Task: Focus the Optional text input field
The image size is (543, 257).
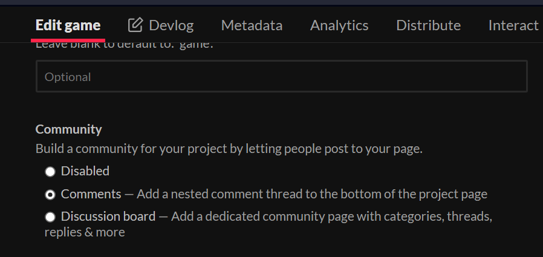Action: [281, 77]
